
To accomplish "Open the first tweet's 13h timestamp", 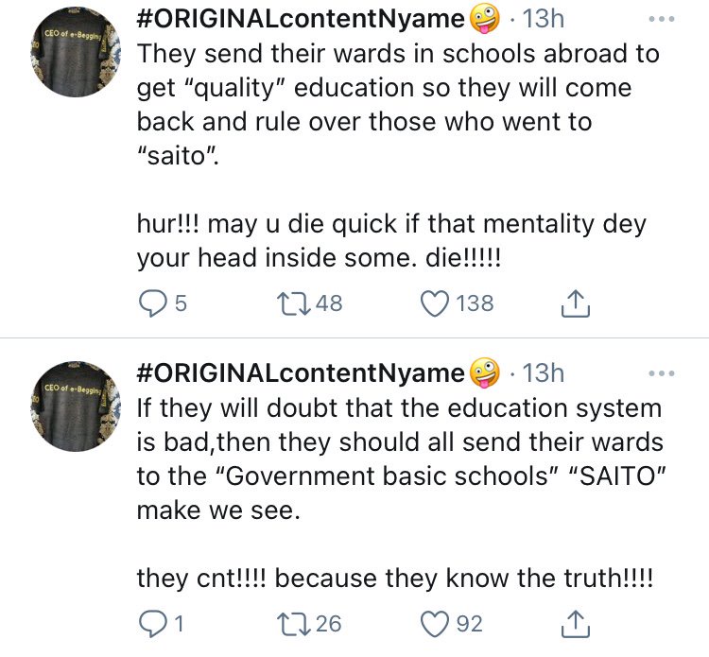I will (543, 17).
